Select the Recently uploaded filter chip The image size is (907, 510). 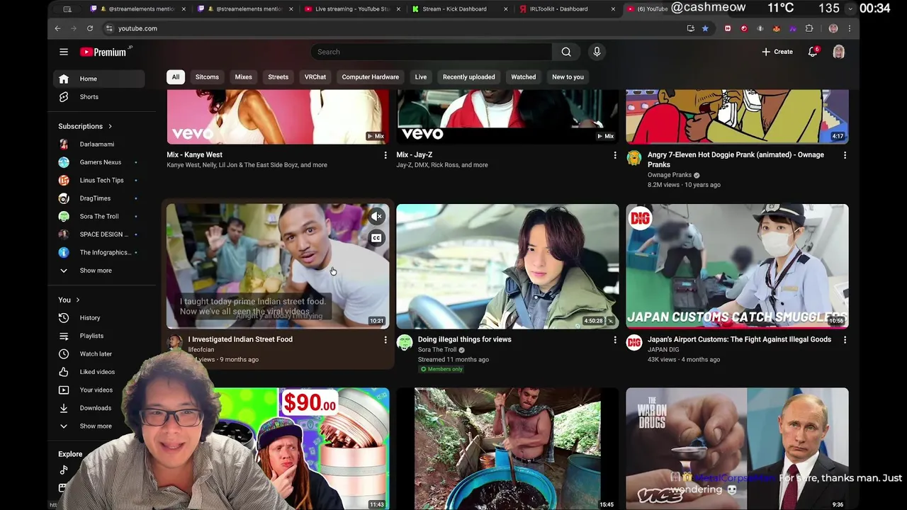click(468, 76)
